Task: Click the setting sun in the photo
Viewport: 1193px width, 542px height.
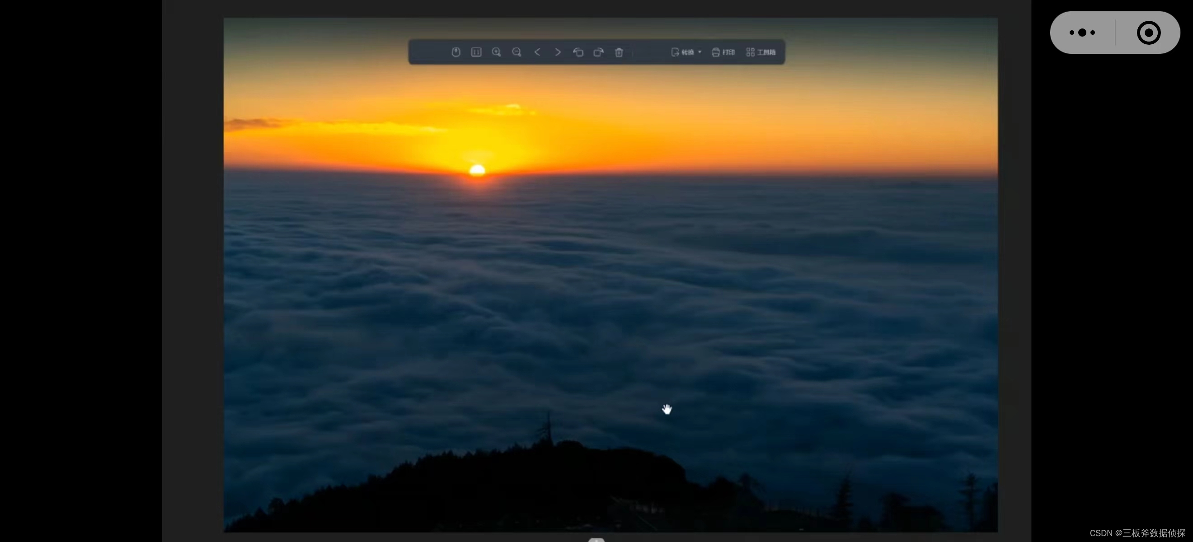Action: click(477, 170)
